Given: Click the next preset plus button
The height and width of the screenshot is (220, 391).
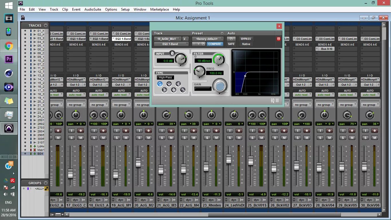Looking at the screenshot, I should coord(198,44).
